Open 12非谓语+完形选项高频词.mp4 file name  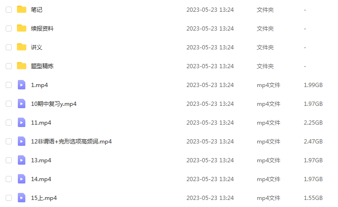[x=71, y=142]
